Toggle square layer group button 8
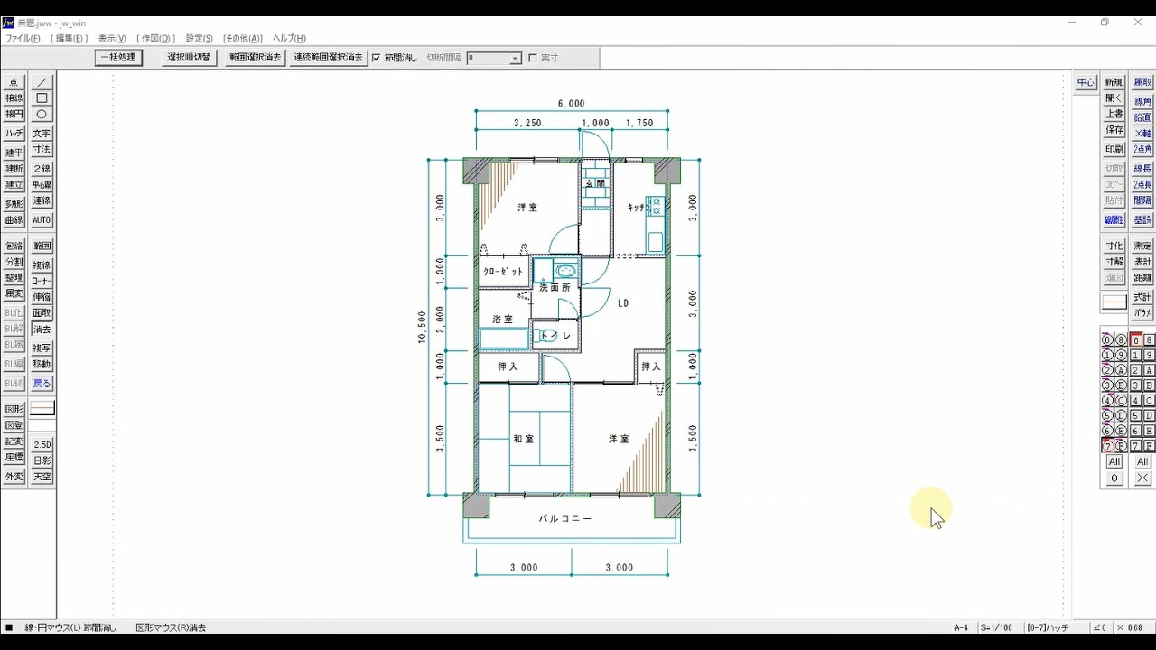The image size is (1156, 650). pyautogui.click(x=1150, y=340)
